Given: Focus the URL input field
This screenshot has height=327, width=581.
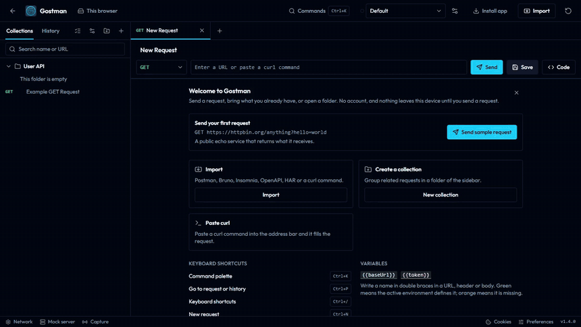Looking at the screenshot, I should pos(328,67).
